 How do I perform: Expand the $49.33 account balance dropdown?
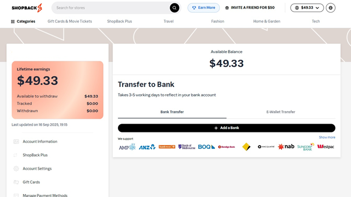307,8
